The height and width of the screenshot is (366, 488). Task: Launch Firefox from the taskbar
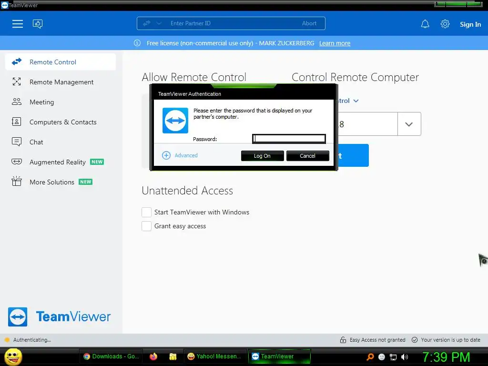tap(153, 356)
